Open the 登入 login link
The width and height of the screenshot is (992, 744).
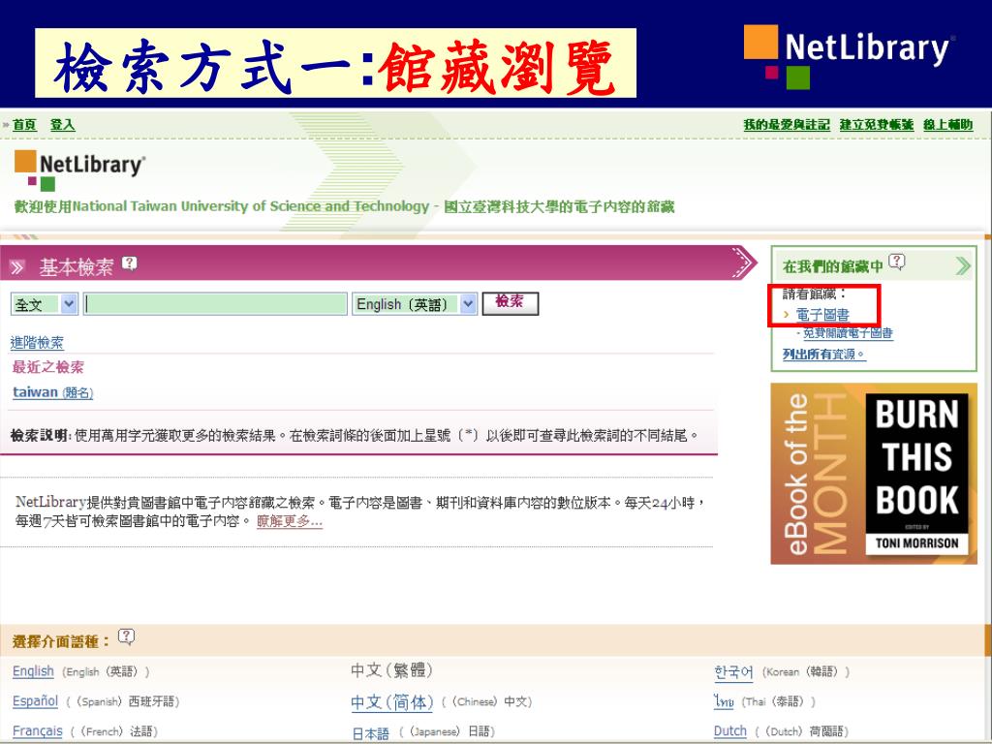(x=63, y=125)
